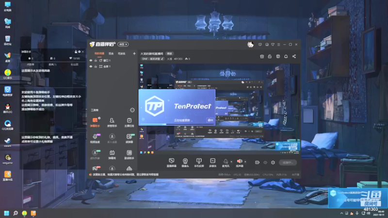Click the unlock icon in stream header
This screenshot has width=388, height=218.
tap(270, 56)
